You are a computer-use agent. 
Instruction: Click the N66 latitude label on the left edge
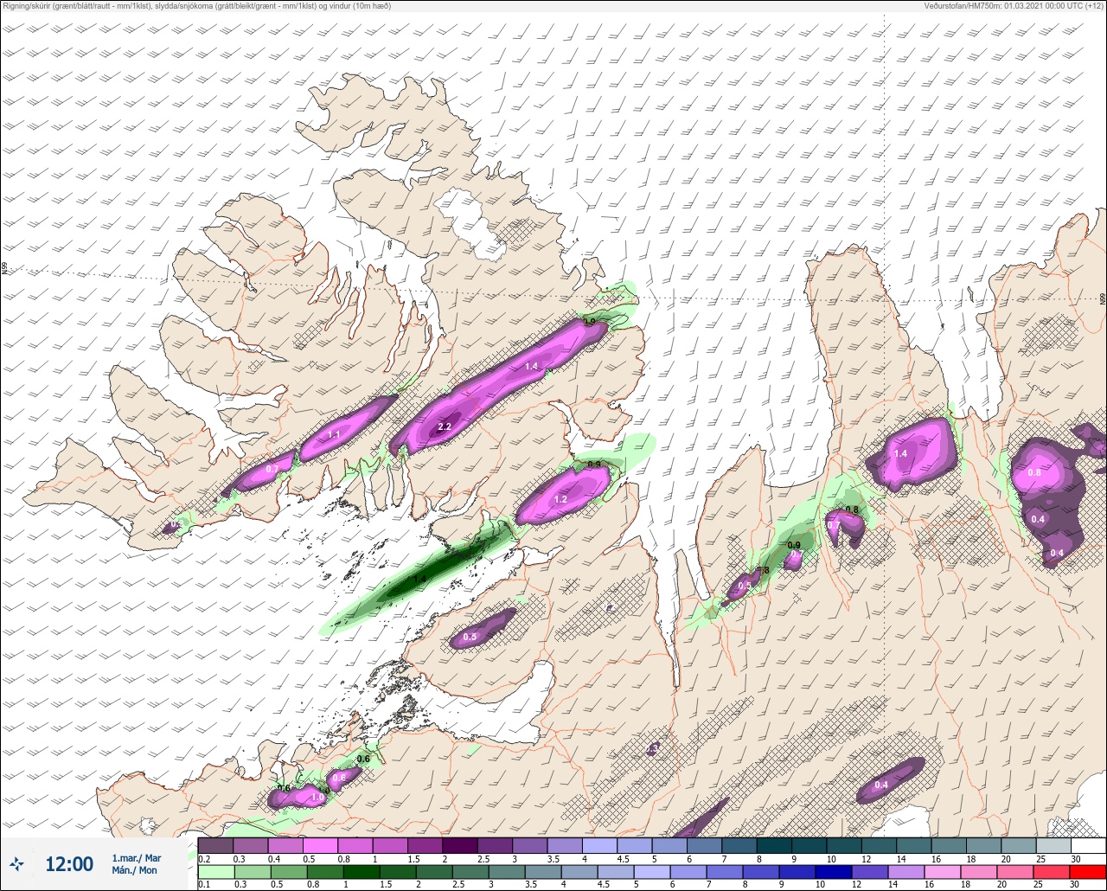point(4,269)
